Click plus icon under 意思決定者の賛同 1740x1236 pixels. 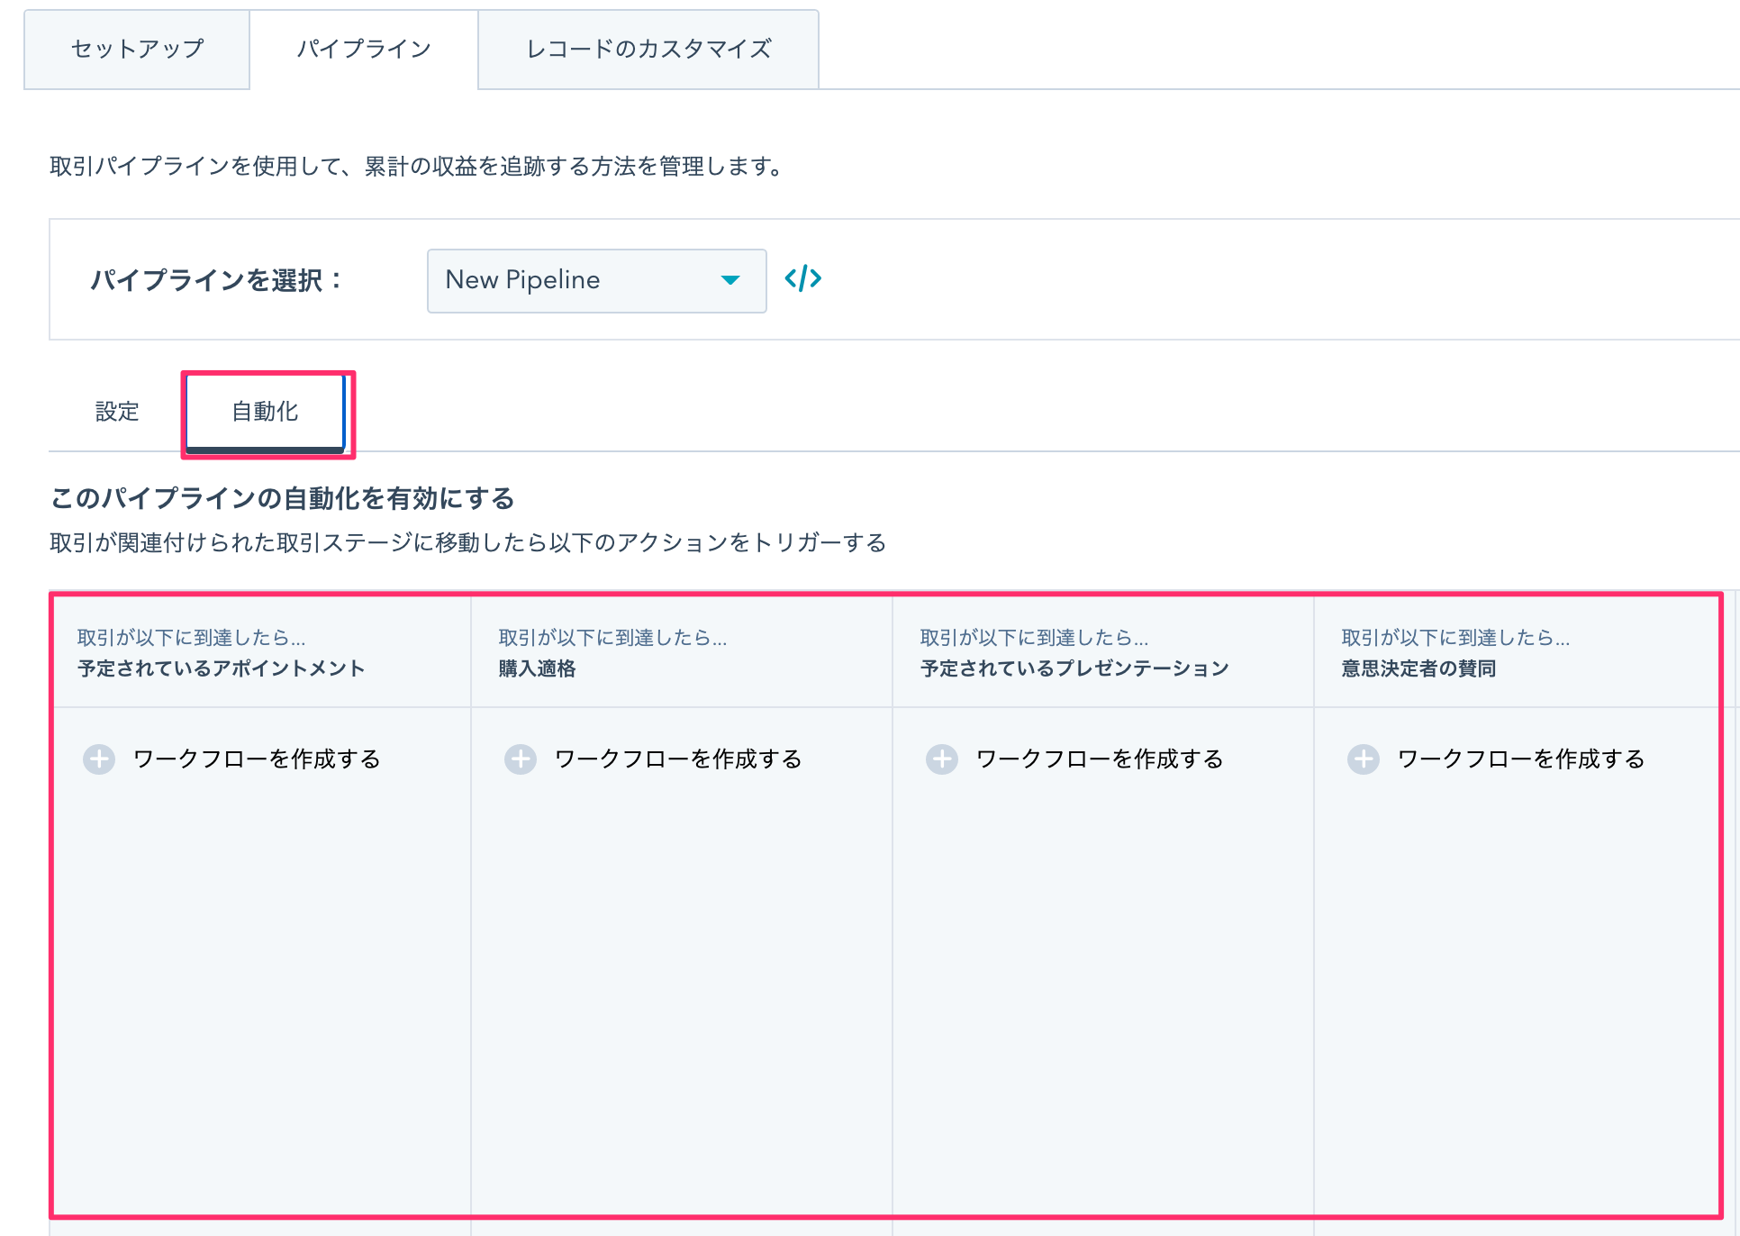coord(1364,759)
